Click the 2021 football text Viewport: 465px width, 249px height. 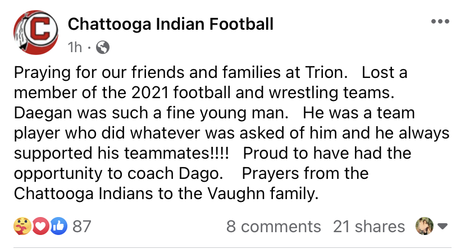click(x=181, y=93)
